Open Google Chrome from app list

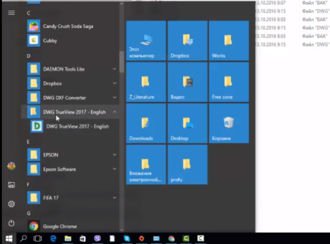70,226
